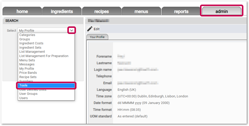Open the menus tab
Screen dimensions: 249x126
pos(141,11)
